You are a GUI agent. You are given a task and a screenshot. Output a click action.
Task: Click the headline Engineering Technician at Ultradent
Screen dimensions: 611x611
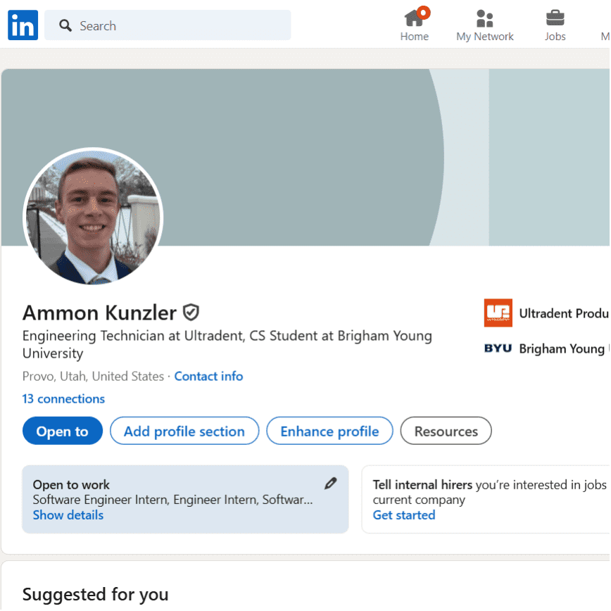227,344
